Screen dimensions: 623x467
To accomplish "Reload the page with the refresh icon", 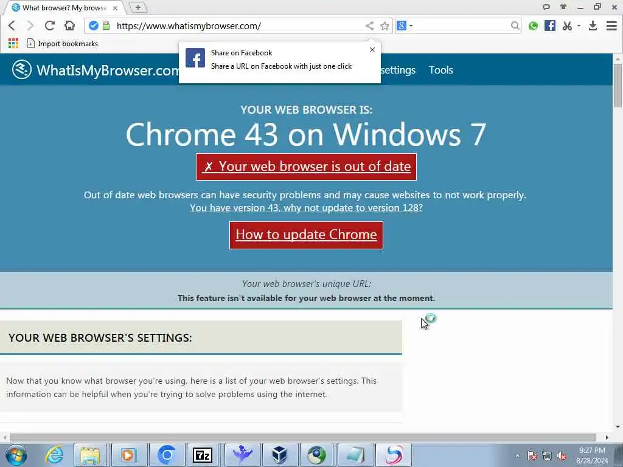I will [50, 26].
